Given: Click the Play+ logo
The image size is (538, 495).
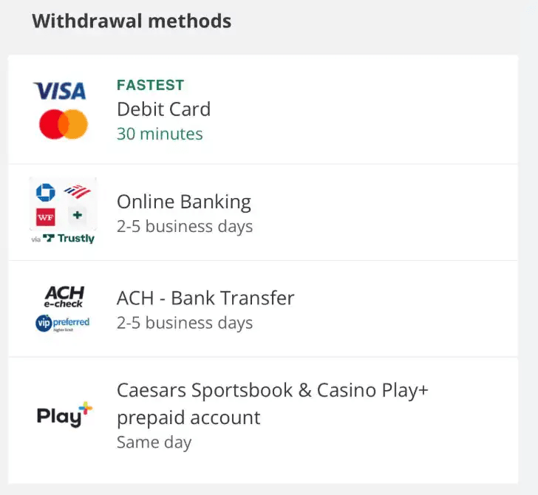Looking at the screenshot, I should [64, 414].
